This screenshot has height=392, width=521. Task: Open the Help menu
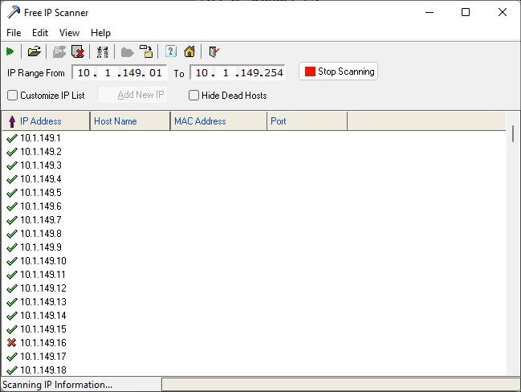click(x=100, y=33)
